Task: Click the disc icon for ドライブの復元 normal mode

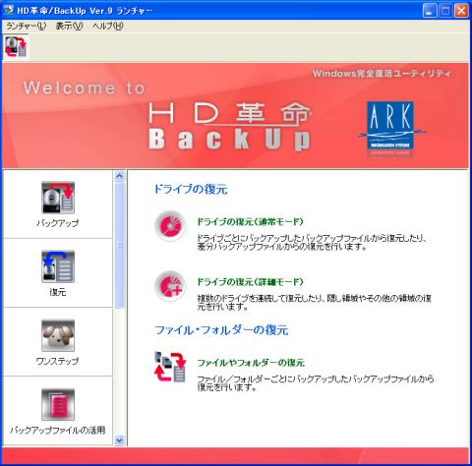Action: pyautogui.click(x=170, y=226)
